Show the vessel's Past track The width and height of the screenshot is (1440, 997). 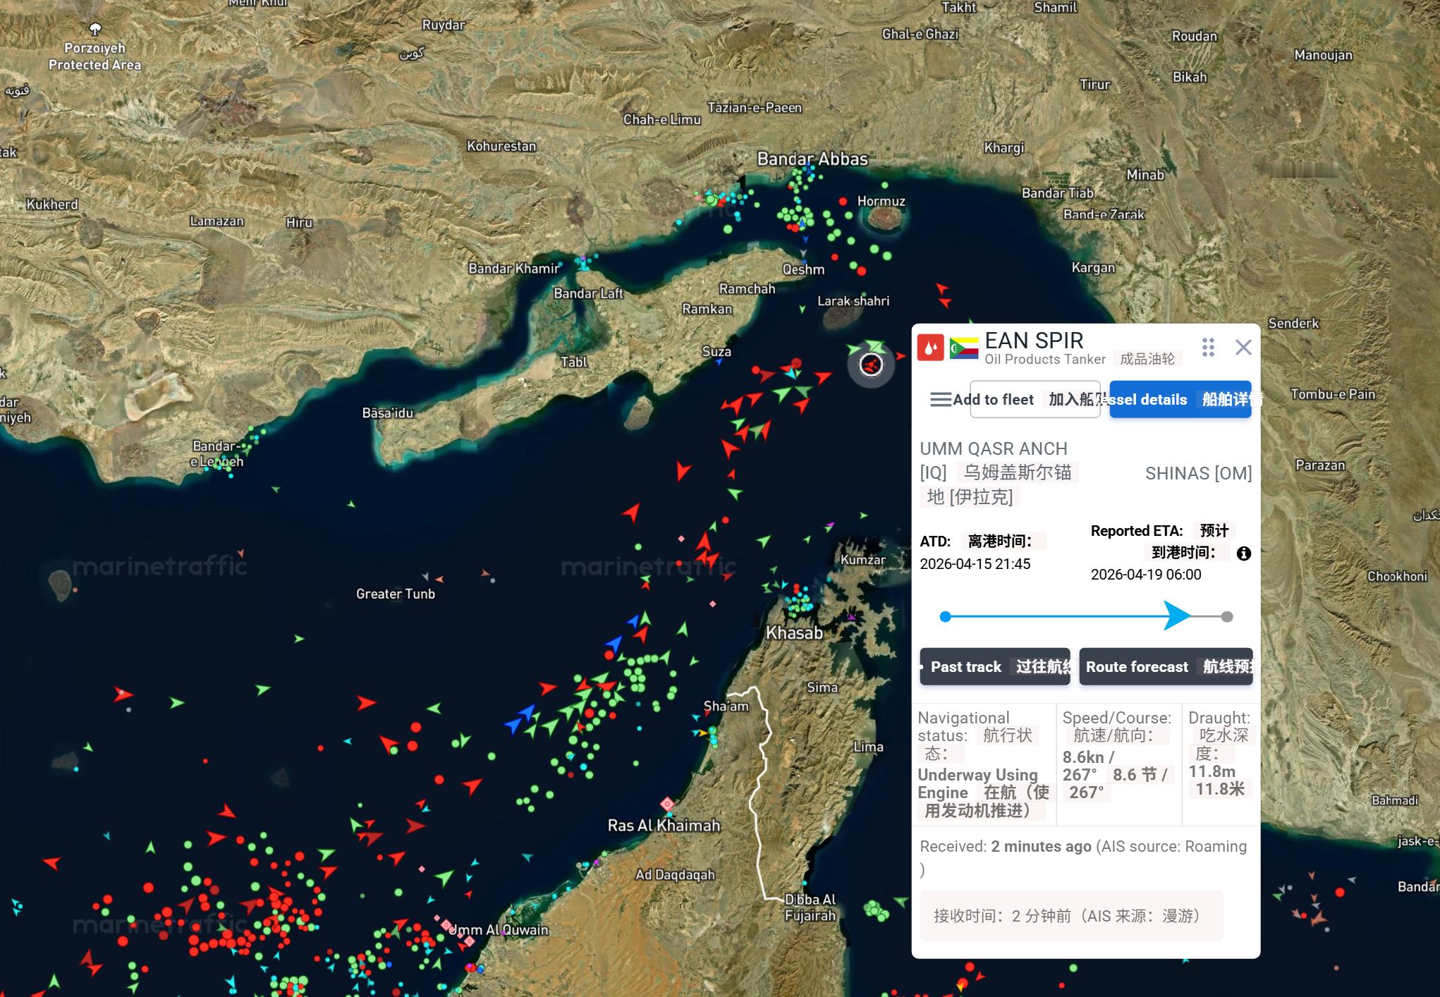point(995,666)
